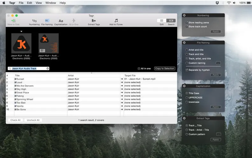
Task: Select the Artist and title radio option
Action: (186, 50)
